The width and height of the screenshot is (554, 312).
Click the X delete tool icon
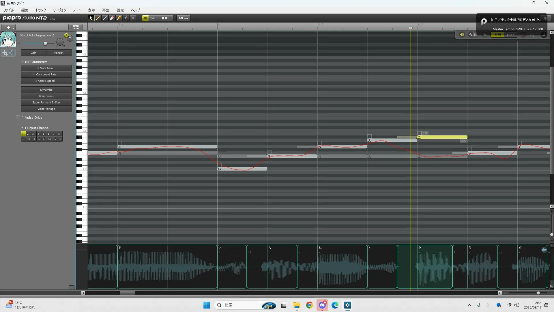point(133,18)
